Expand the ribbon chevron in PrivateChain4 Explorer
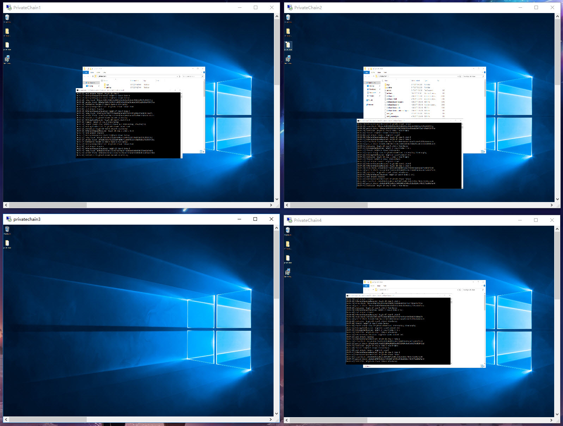Screen dimensions: 563x426 482,286
